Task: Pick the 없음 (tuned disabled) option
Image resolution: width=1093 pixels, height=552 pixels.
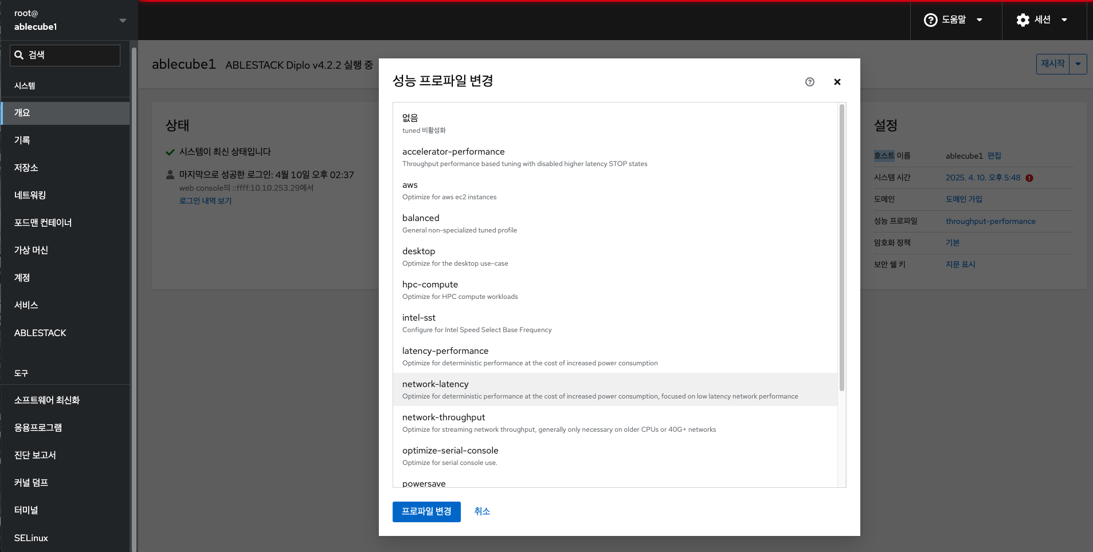Action: tap(614, 123)
